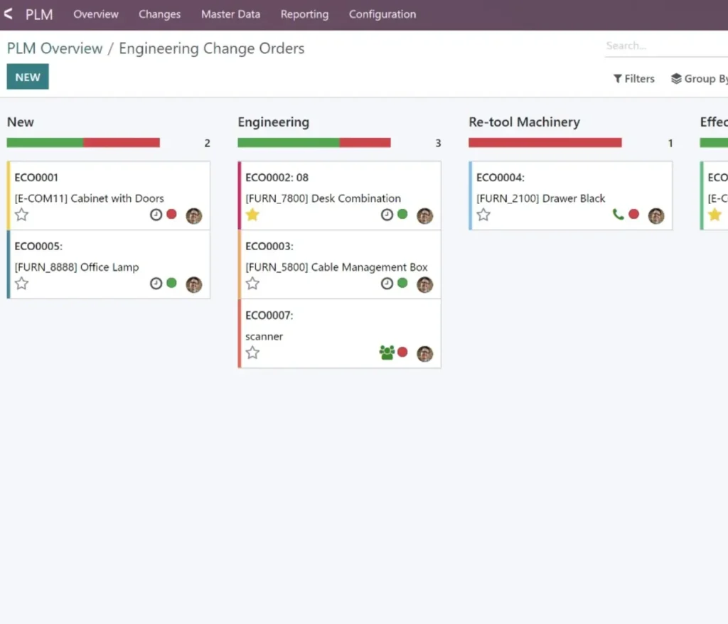Click user avatar on Desk Combination card
Image resolution: width=728 pixels, height=624 pixels.
tap(424, 215)
